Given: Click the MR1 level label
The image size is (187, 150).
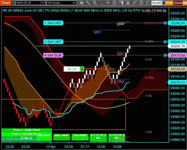Looking at the screenshot, I should click(x=98, y=32).
